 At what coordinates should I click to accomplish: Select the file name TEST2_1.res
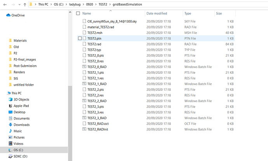tap(96, 78)
